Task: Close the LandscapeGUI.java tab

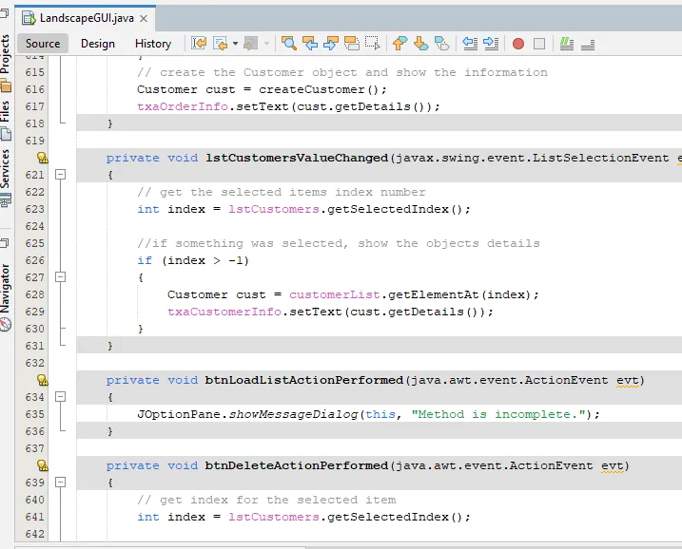Action: (x=144, y=19)
